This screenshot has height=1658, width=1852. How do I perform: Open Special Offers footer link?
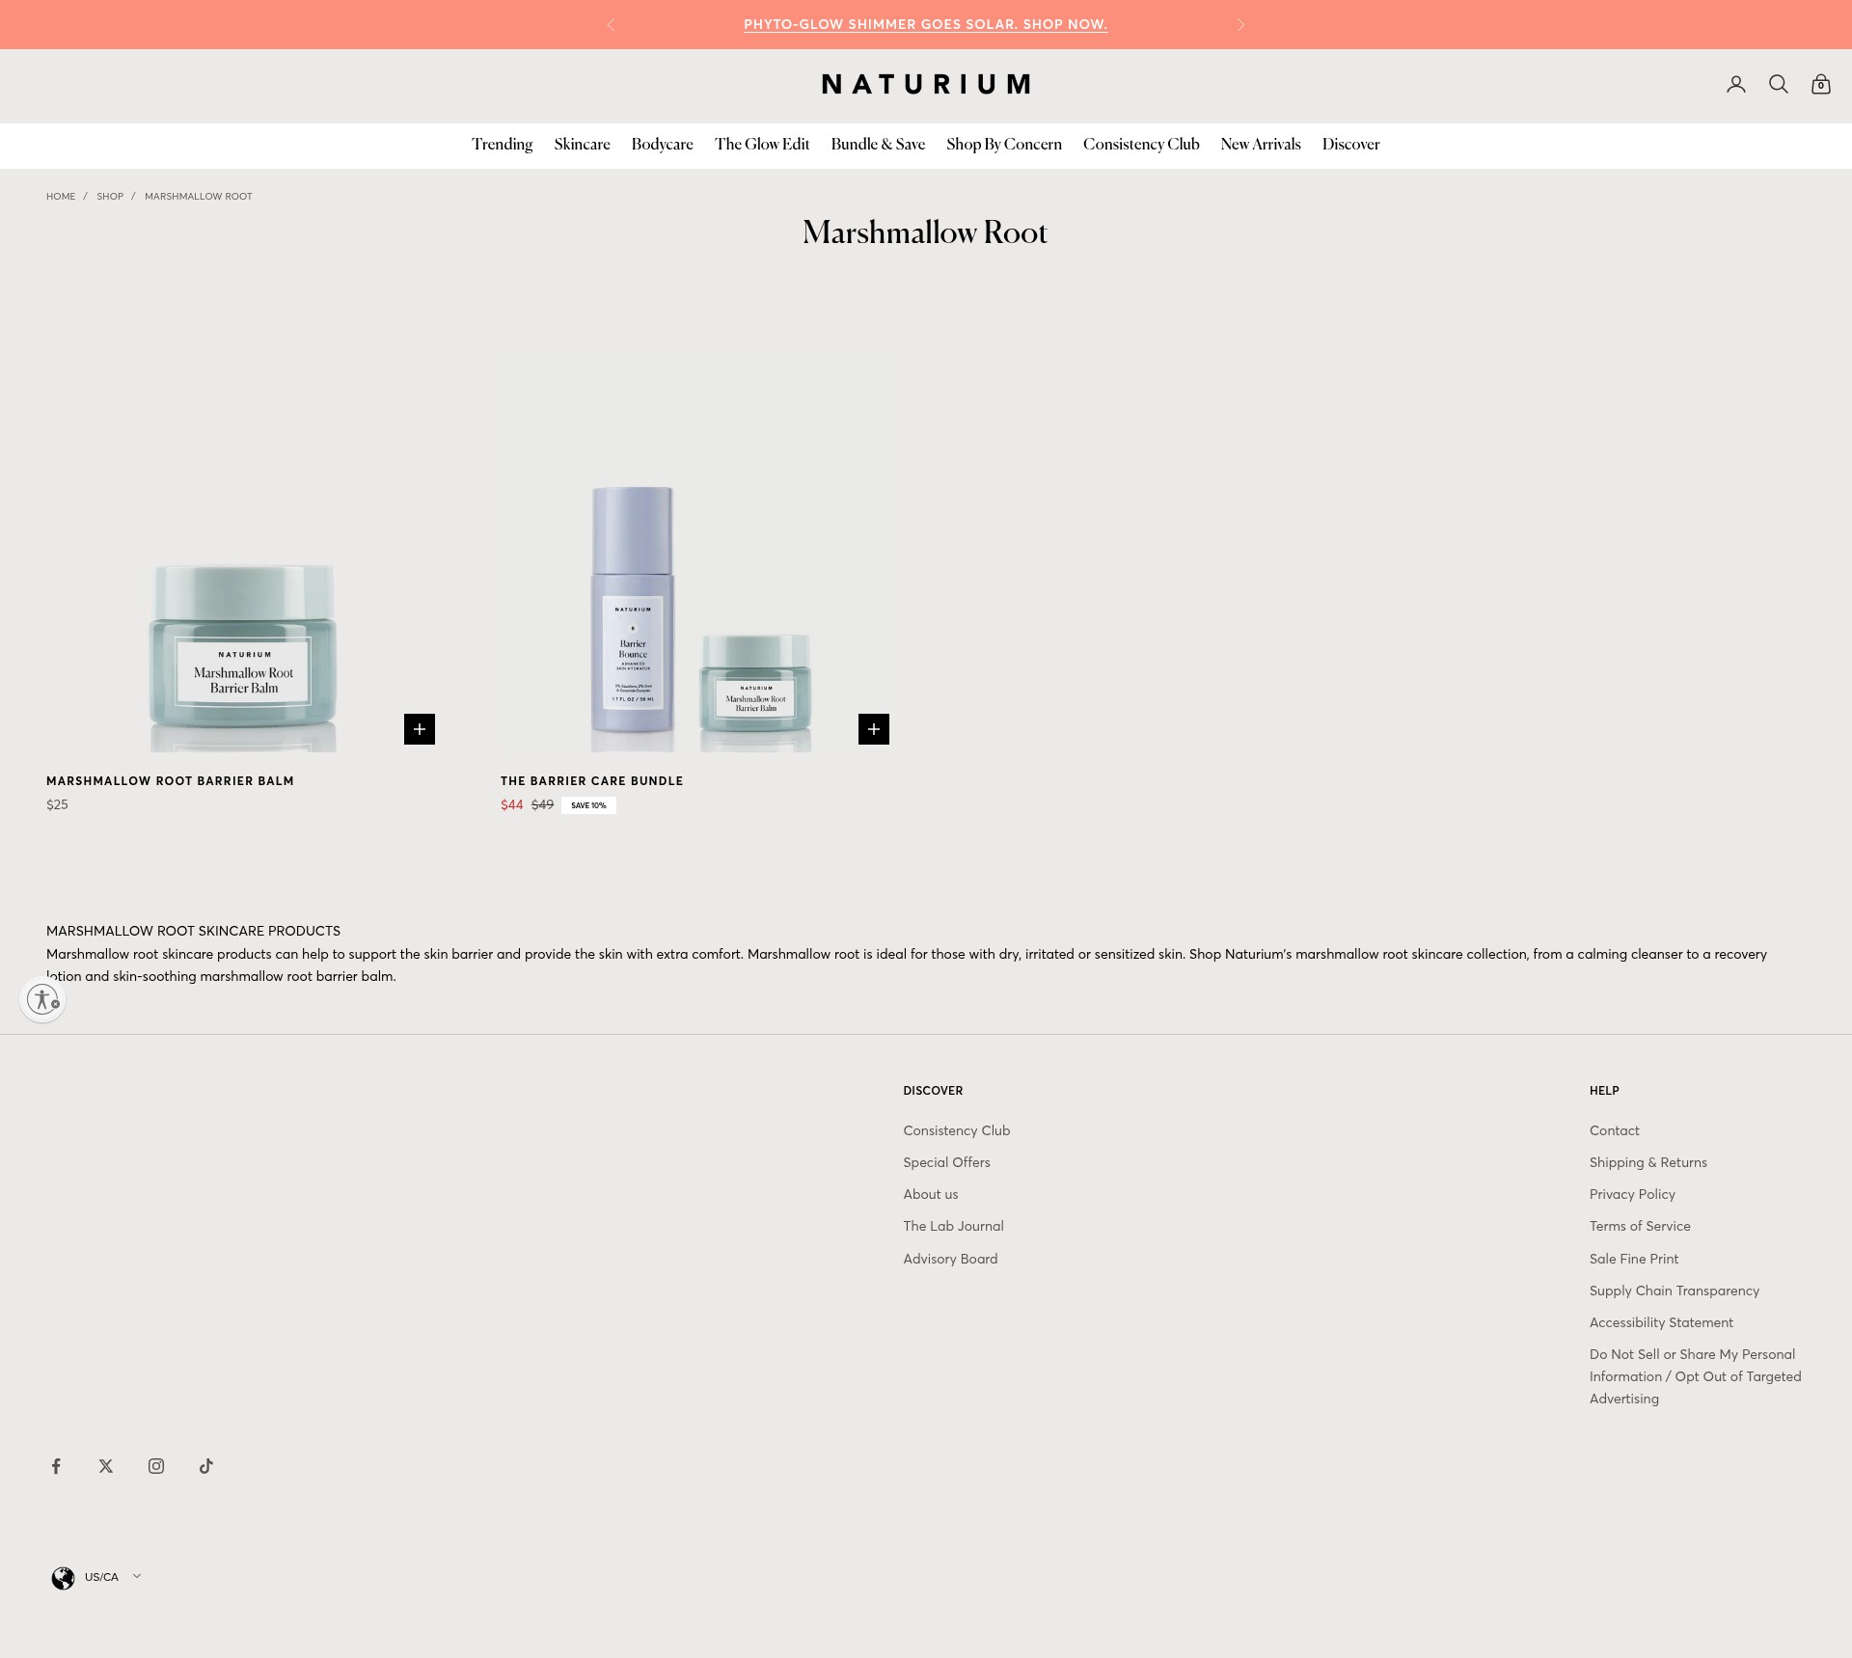(x=946, y=1162)
